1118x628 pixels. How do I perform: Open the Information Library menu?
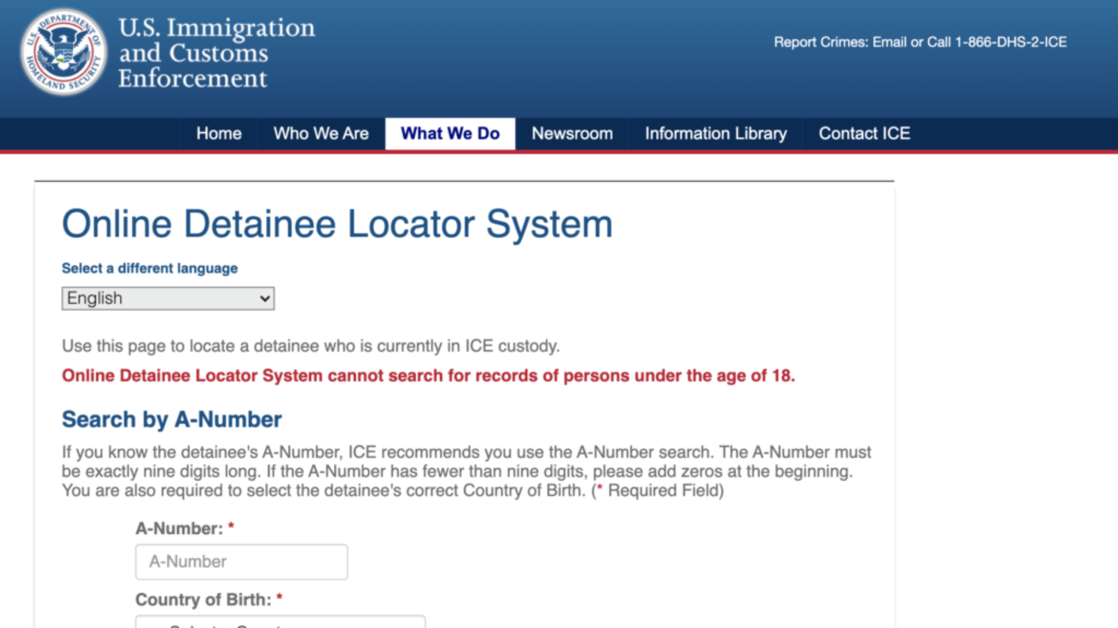(715, 133)
